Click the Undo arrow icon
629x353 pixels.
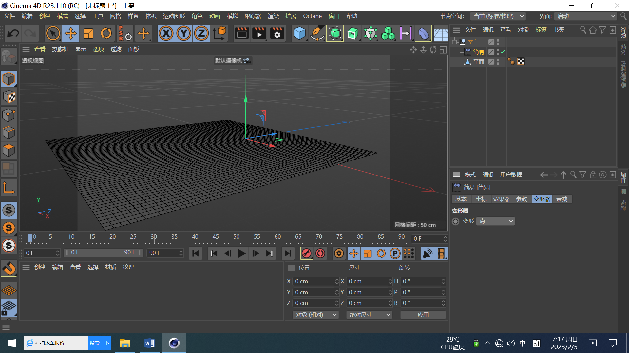pyautogui.click(x=13, y=33)
